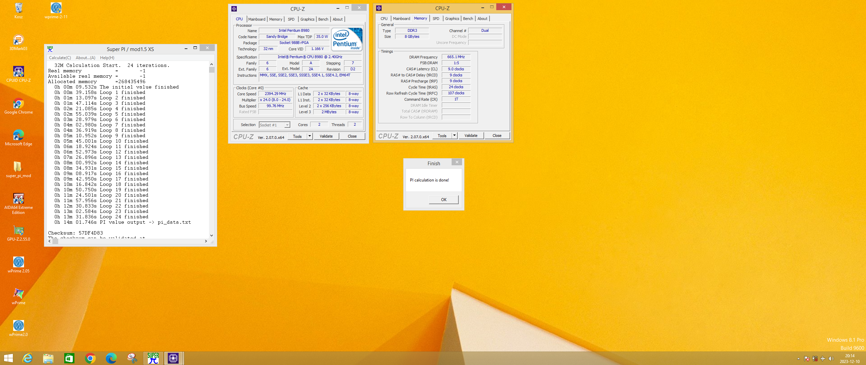Switch to CPU tab in right CPU-Z window
The height and width of the screenshot is (365, 866).
384,19
